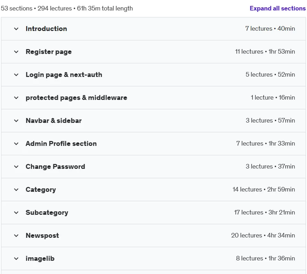Select the Introduction section title
The image size is (307, 274).
tap(46, 29)
